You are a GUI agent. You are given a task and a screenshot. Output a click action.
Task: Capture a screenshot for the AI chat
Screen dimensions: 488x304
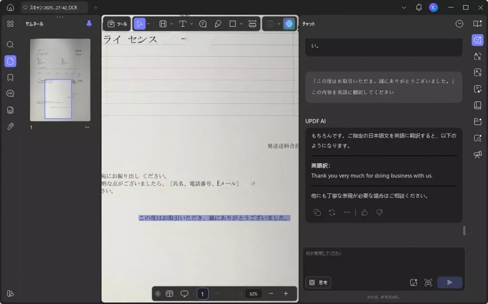pyautogui.click(x=428, y=282)
